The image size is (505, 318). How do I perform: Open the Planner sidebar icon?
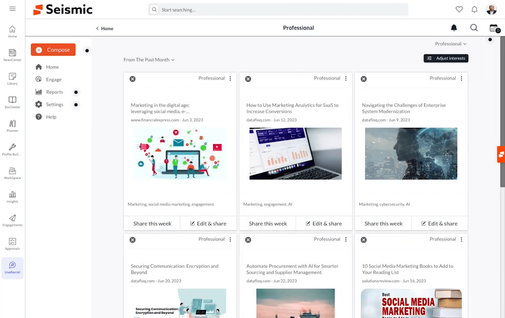tap(12, 126)
